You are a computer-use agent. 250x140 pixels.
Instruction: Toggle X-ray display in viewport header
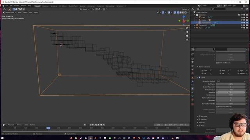(175, 12)
